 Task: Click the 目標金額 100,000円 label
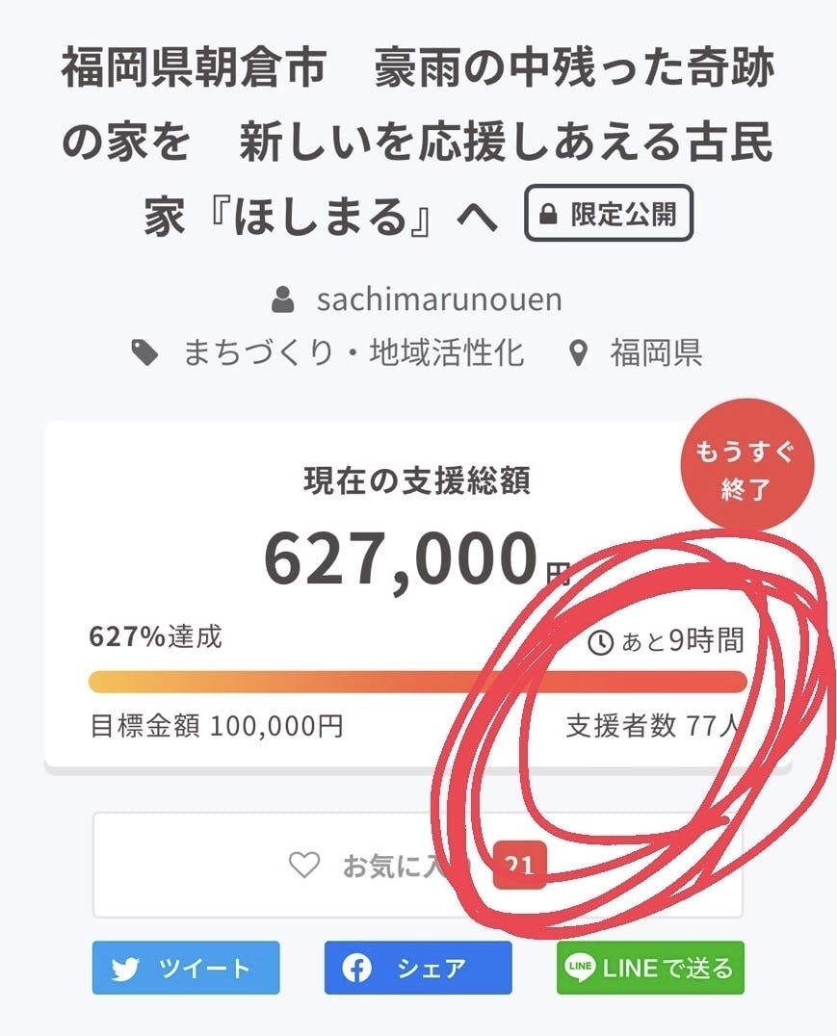(217, 725)
